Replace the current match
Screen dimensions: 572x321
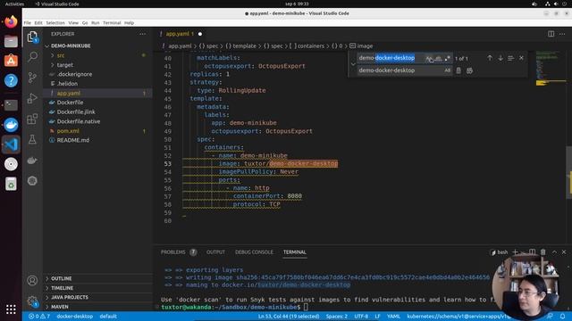pyautogui.click(x=458, y=70)
